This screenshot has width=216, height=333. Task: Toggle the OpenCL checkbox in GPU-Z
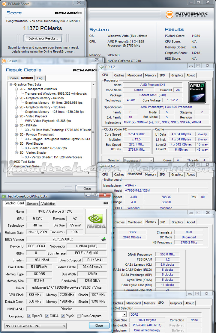pos(29,316)
